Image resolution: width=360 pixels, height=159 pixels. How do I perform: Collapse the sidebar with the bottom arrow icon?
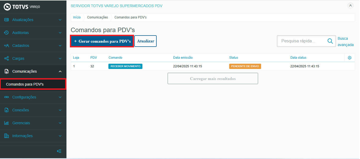59,151
